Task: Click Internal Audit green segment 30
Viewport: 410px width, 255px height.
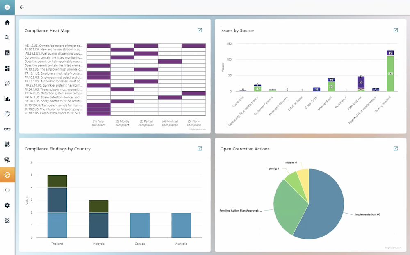Action: pos(331,87)
